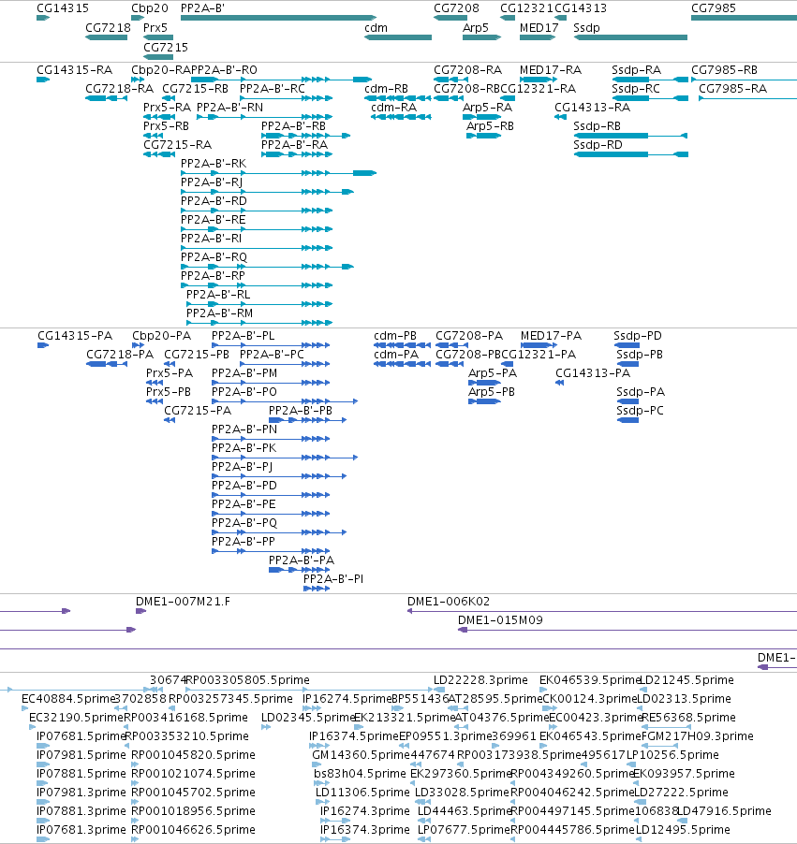Select EST RP003305805.5prime label
Viewport: 797px width, 844px height.
[x=248, y=680]
